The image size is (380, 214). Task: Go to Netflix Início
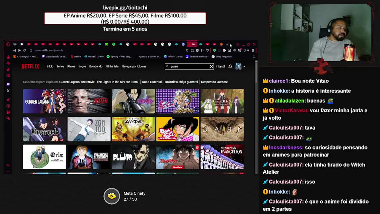(50, 67)
